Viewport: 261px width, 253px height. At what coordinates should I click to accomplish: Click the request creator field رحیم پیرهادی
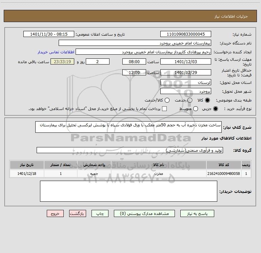(x=143, y=52)
